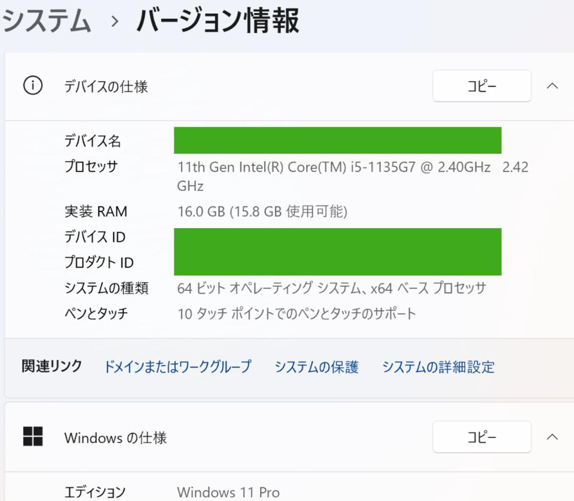Click the システム breadcrumb link
574x501 pixels.
pos(45,18)
